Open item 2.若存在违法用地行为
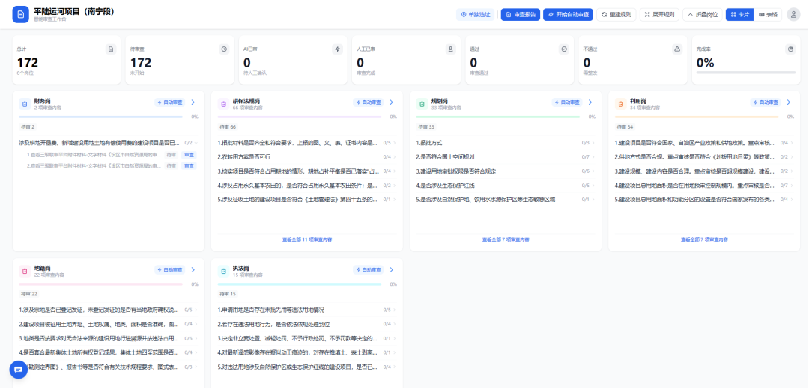 pos(307,324)
